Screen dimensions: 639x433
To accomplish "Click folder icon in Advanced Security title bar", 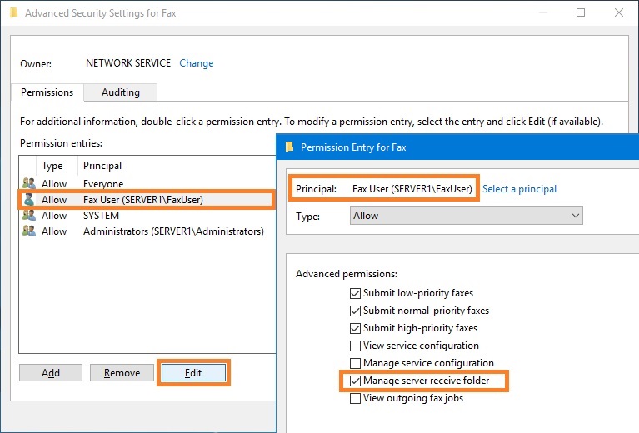I will [14, 13].
